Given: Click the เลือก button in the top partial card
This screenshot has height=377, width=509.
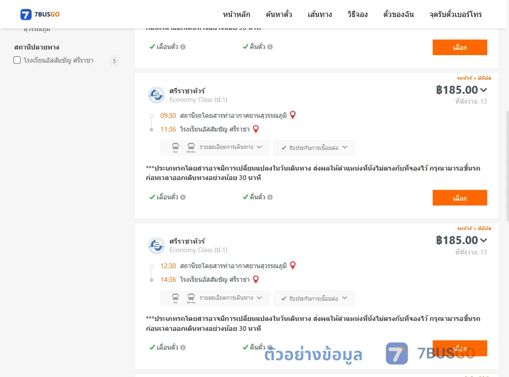Looking at the screenshot, I should click(x=460, y=48).
